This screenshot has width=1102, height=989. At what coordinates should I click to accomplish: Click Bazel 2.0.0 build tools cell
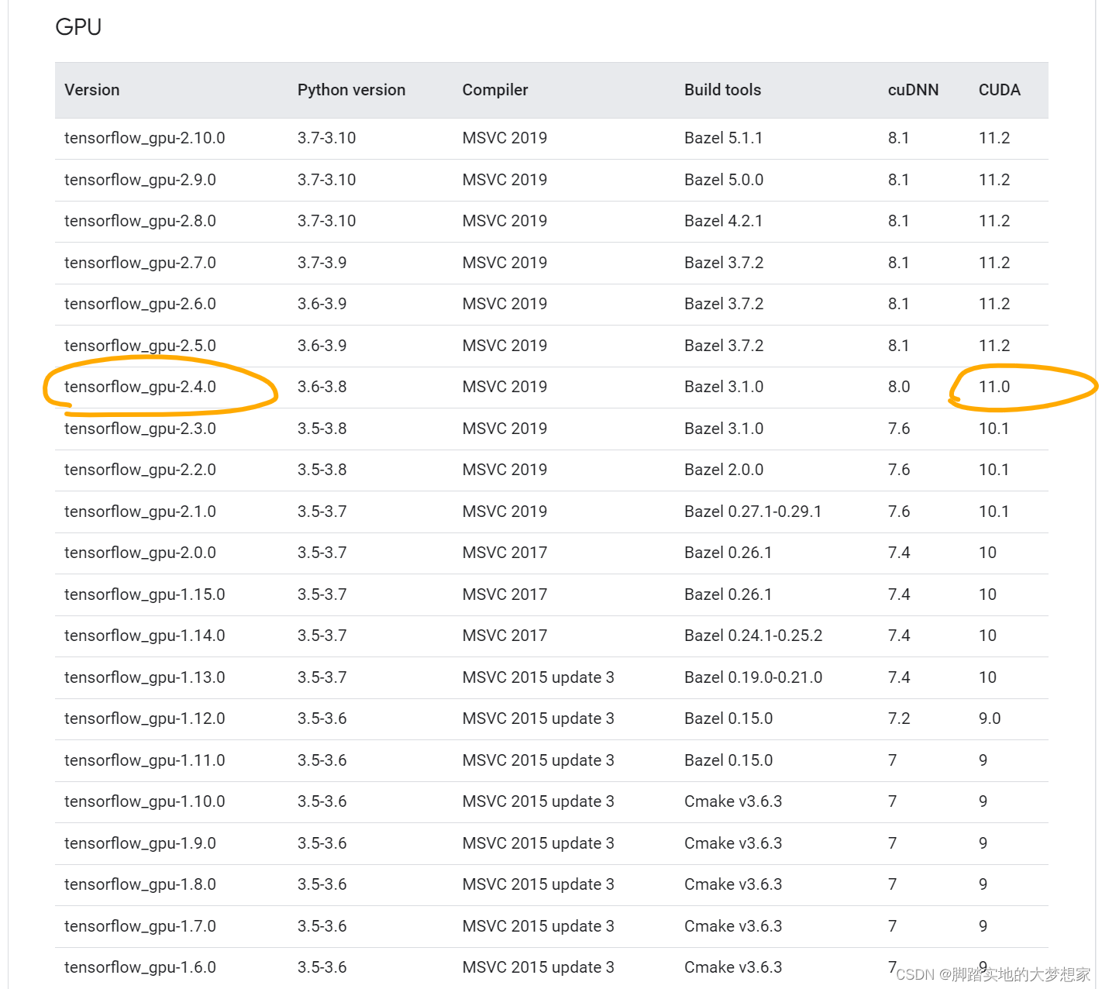tap(724, 470)
